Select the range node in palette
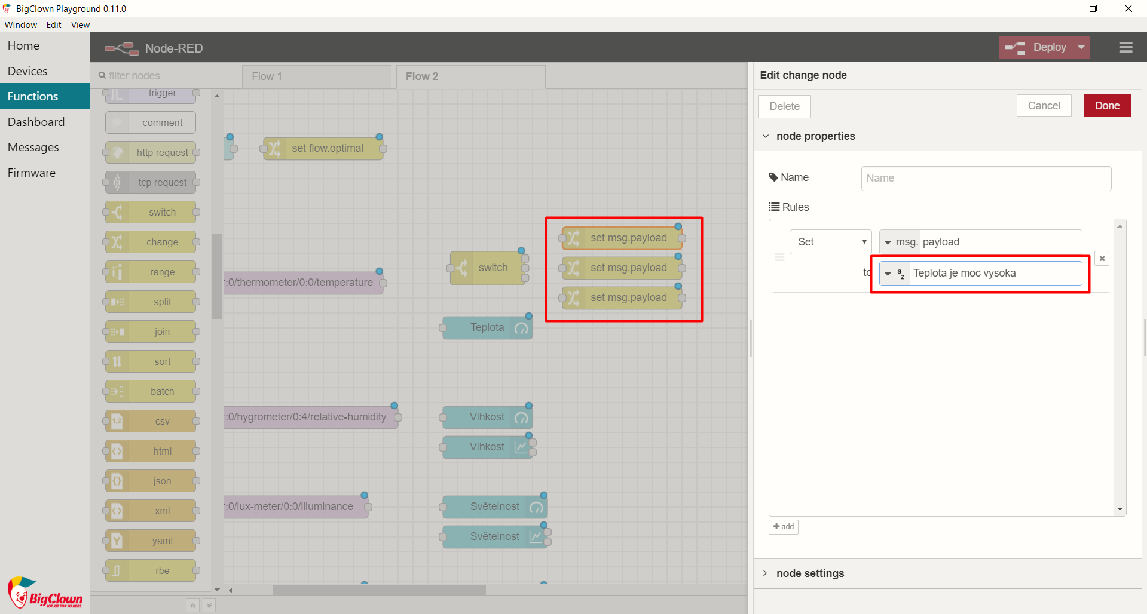Screen dimensions: 1147x614 pyautogui.click(x=151, y=272)
